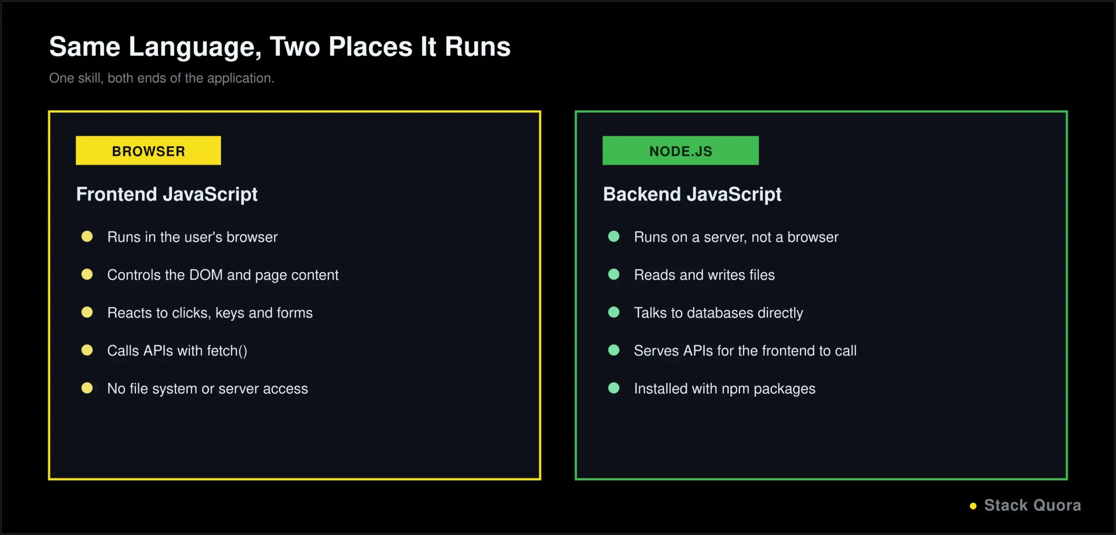Click the yellow BROWSER badge
Screen dimensions: 1116x535
148,151
